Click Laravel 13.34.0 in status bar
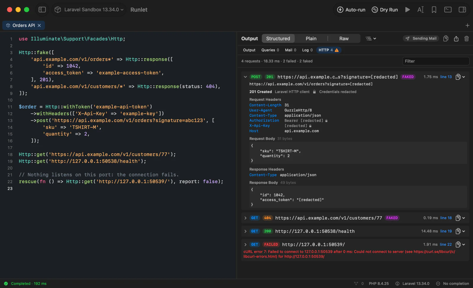 412,284
